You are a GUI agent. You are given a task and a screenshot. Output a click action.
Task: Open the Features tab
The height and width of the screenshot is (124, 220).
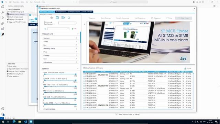click(x=92, y=18)
